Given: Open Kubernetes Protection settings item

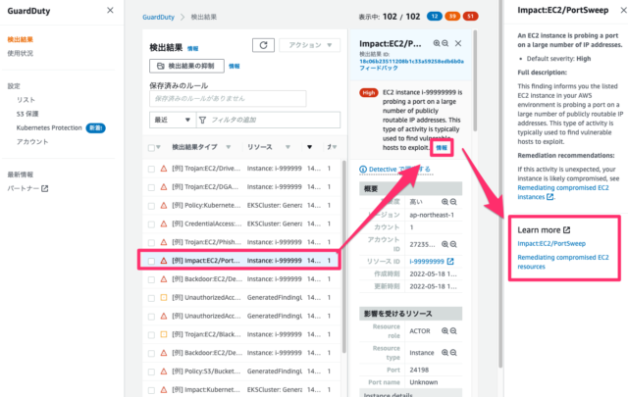Looking at the screenshot, I should tap(49, 127).
